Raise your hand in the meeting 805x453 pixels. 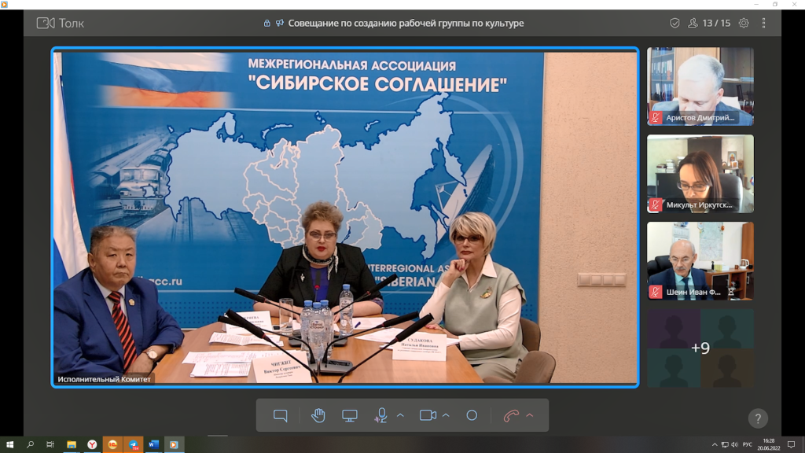coord(318,415)
